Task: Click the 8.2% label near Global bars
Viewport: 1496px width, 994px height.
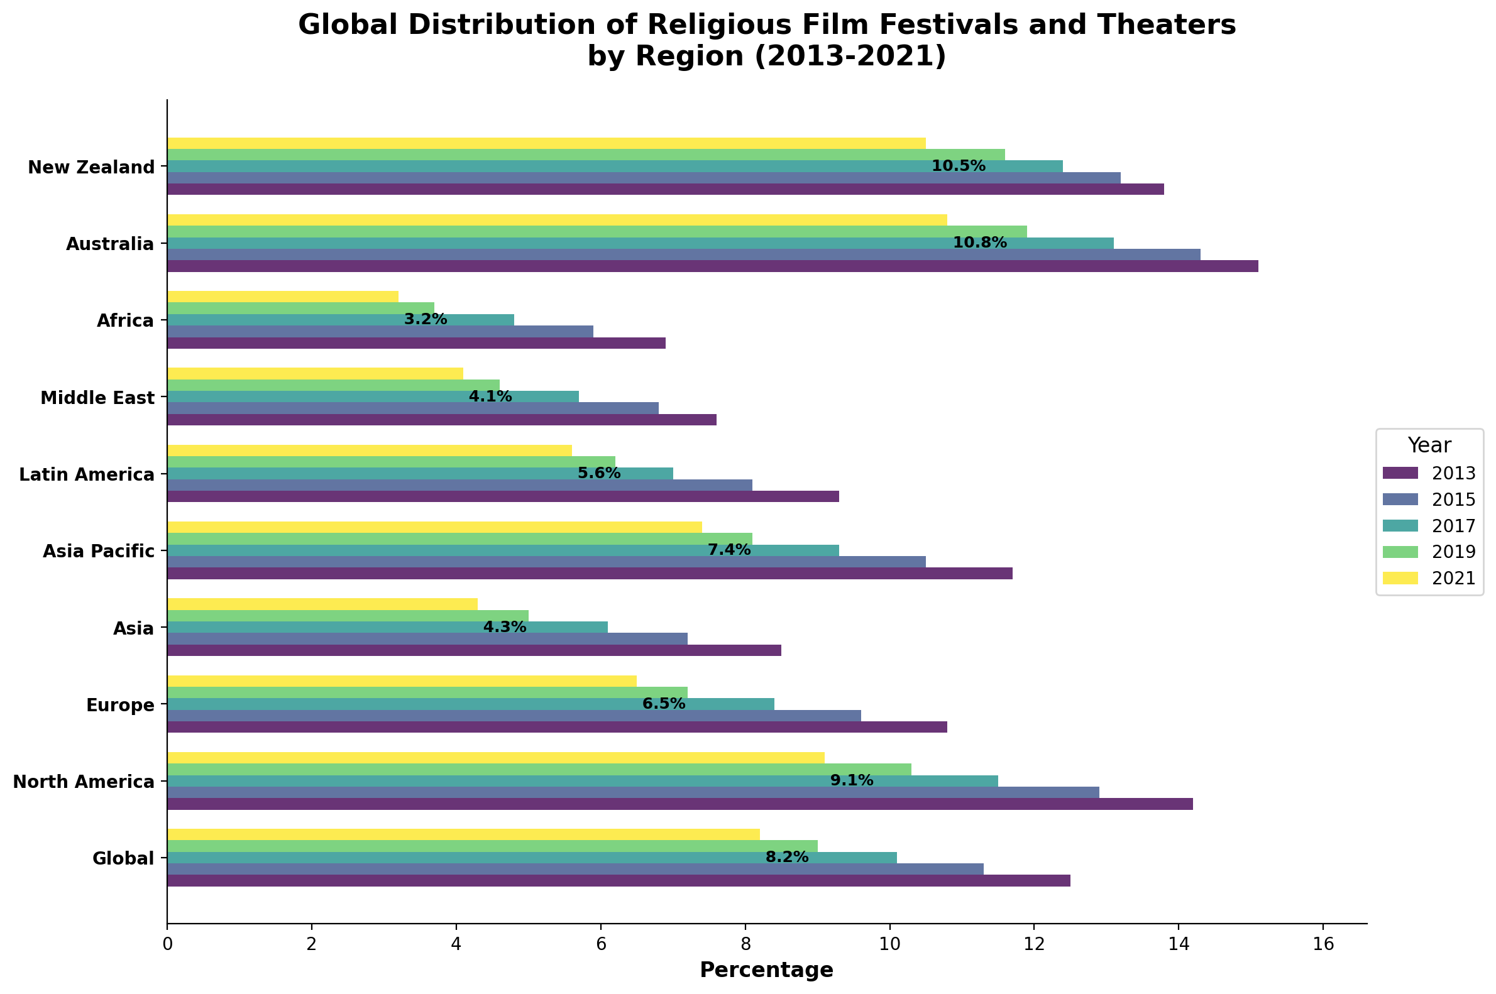Action: click(786, 856)
